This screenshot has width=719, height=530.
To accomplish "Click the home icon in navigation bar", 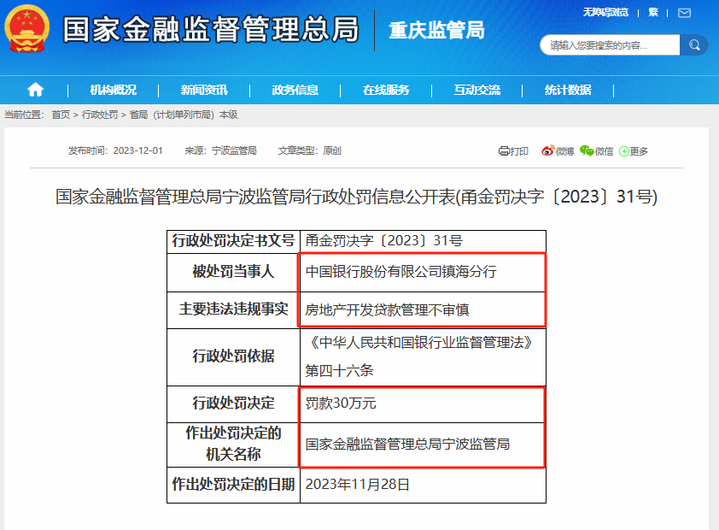I will click(35, 90).
